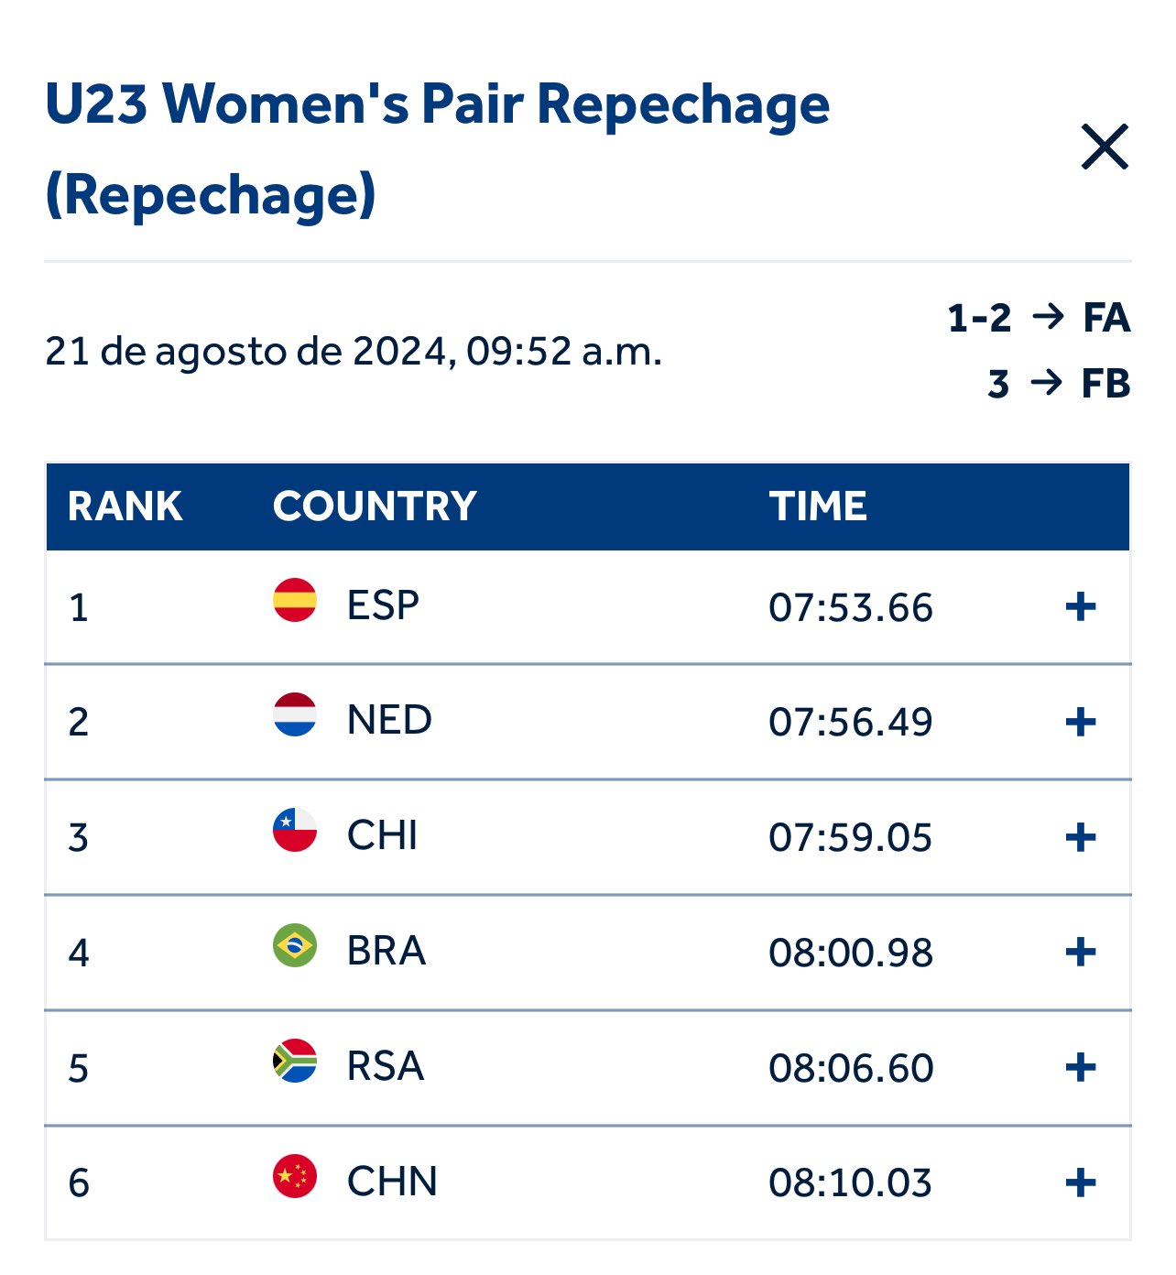Click the Spain flag icon
Viewport: 1176px width, 1275px height.
[295, 601]
